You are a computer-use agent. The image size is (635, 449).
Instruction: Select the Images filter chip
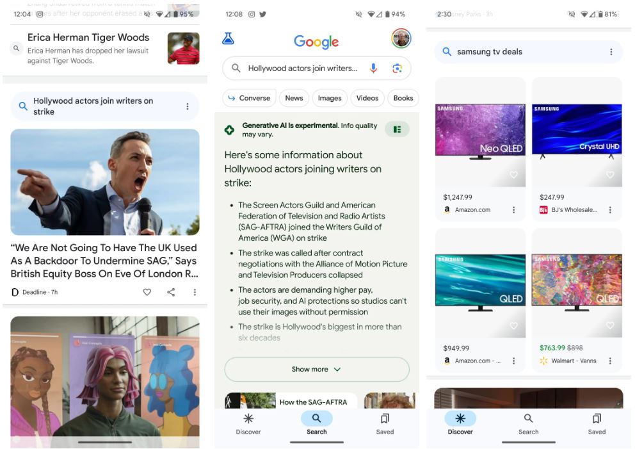tap(330, 98)
